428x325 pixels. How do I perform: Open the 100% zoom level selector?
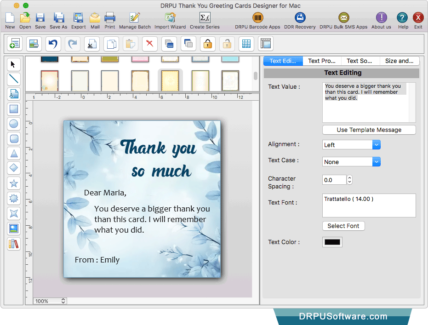point(51,301)
